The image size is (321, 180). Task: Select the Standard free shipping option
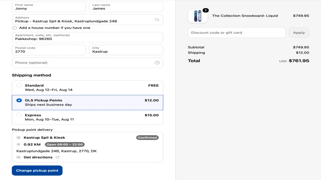click(87, 88)
